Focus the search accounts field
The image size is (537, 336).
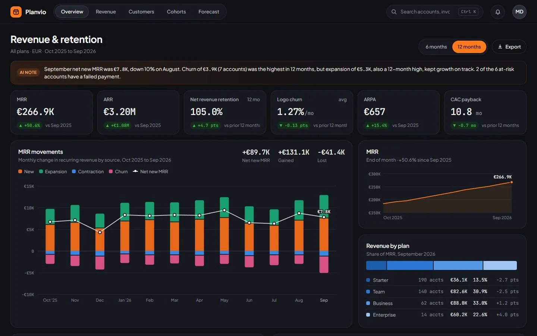click(x=435, y=12)
